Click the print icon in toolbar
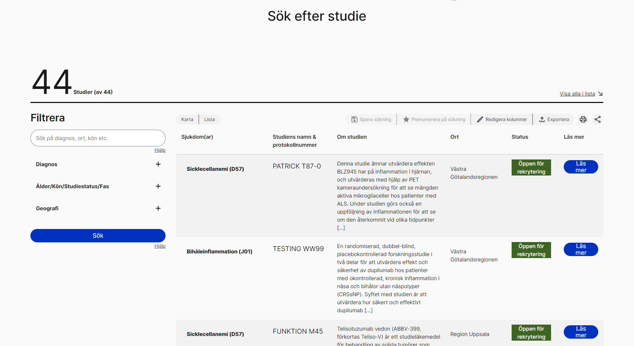Screen dimensions: 634x346 [x=583, y=119]
